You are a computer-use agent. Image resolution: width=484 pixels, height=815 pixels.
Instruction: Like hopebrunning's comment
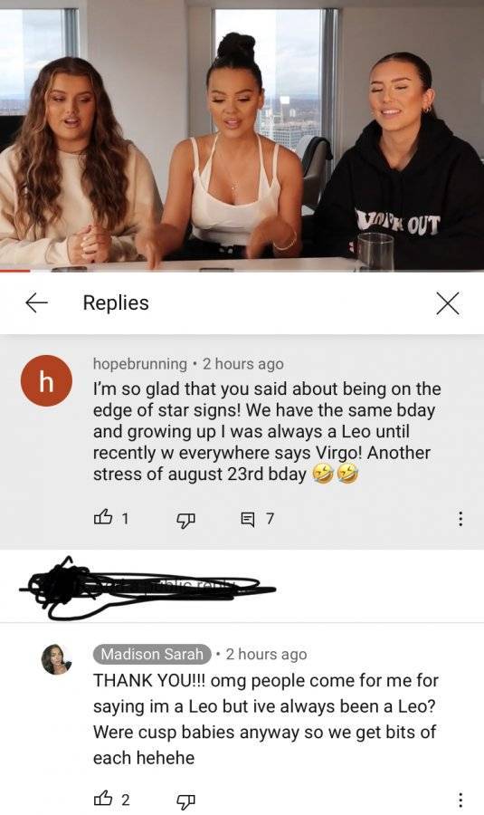coord(103,518)
